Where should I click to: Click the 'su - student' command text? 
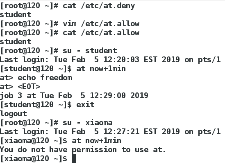(x=90, y=51)
